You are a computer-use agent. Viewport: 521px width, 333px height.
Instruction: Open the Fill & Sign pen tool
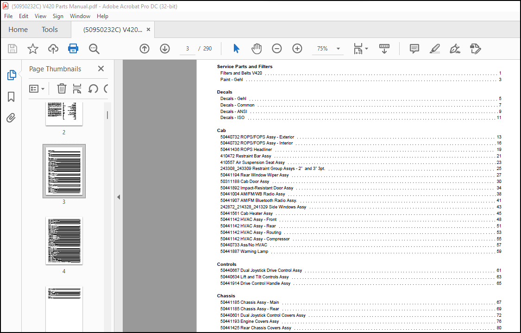tap(455, 49)
